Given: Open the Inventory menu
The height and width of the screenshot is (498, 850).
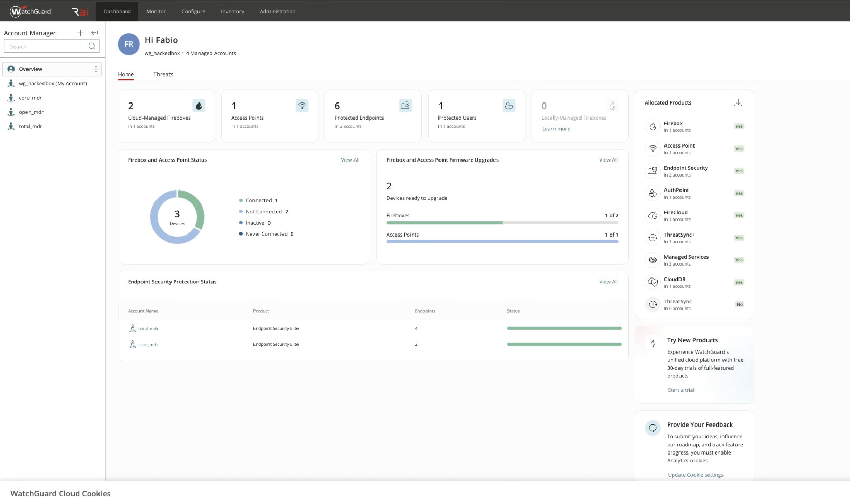Looking at the screenshot, I should click(x=232, y=11).
